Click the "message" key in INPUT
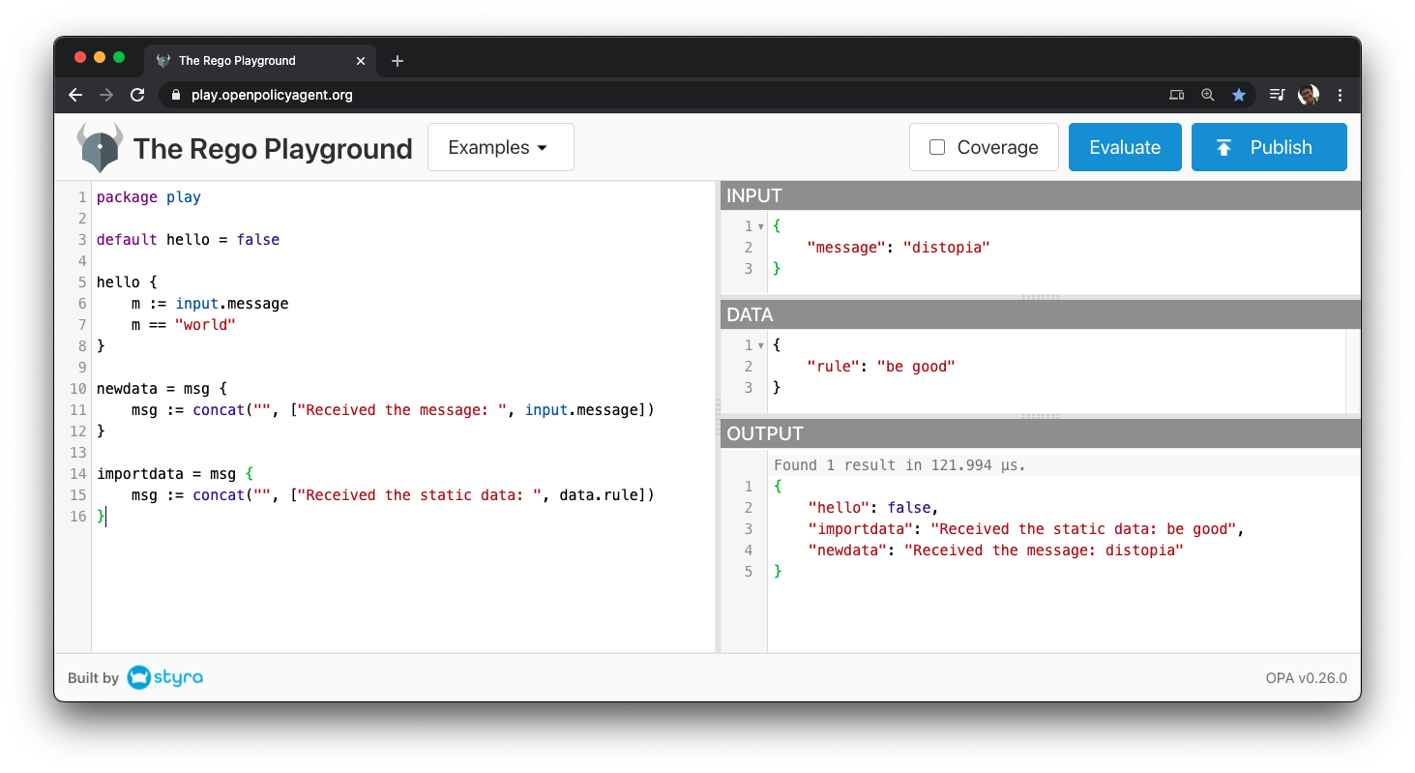The height and width of the screenshot is (773, 1415). 846,248
